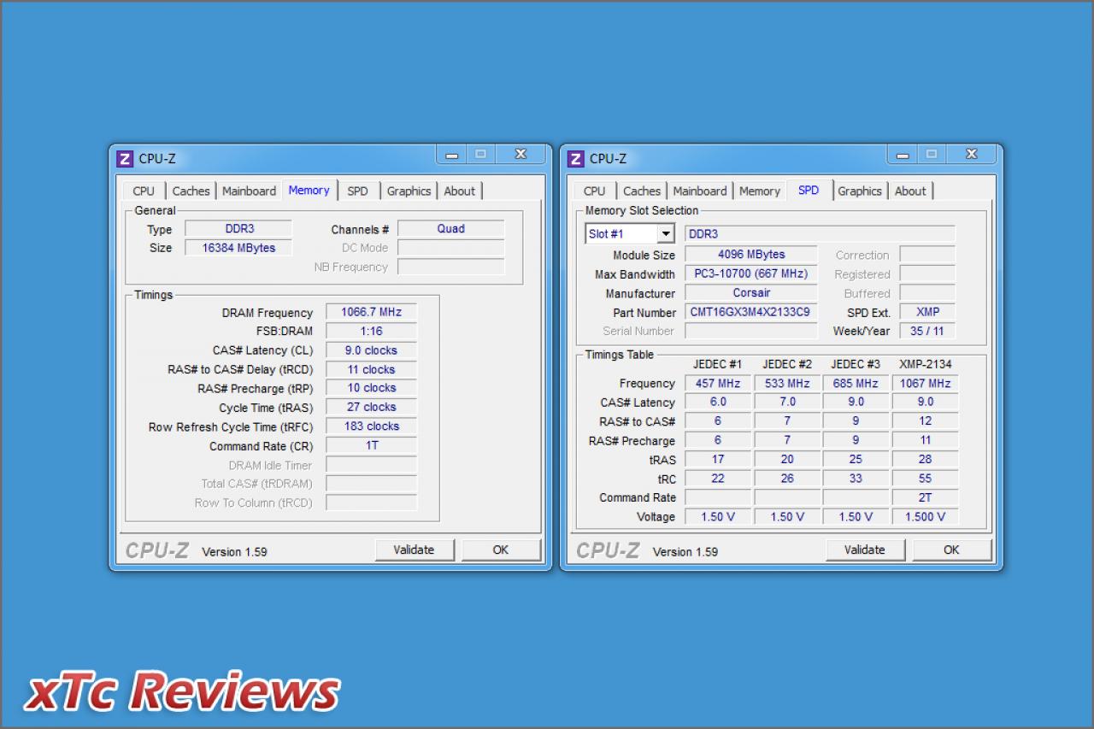Open the Graphics tab in the left window

409,191
